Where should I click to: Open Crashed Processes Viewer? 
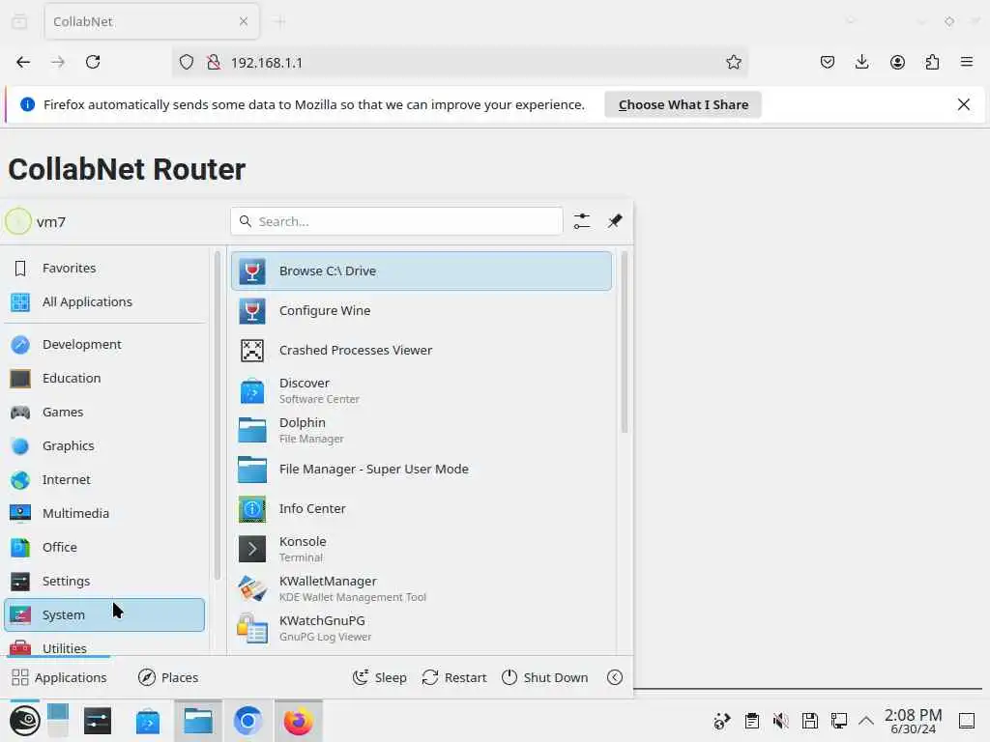(x=422, y=350)
